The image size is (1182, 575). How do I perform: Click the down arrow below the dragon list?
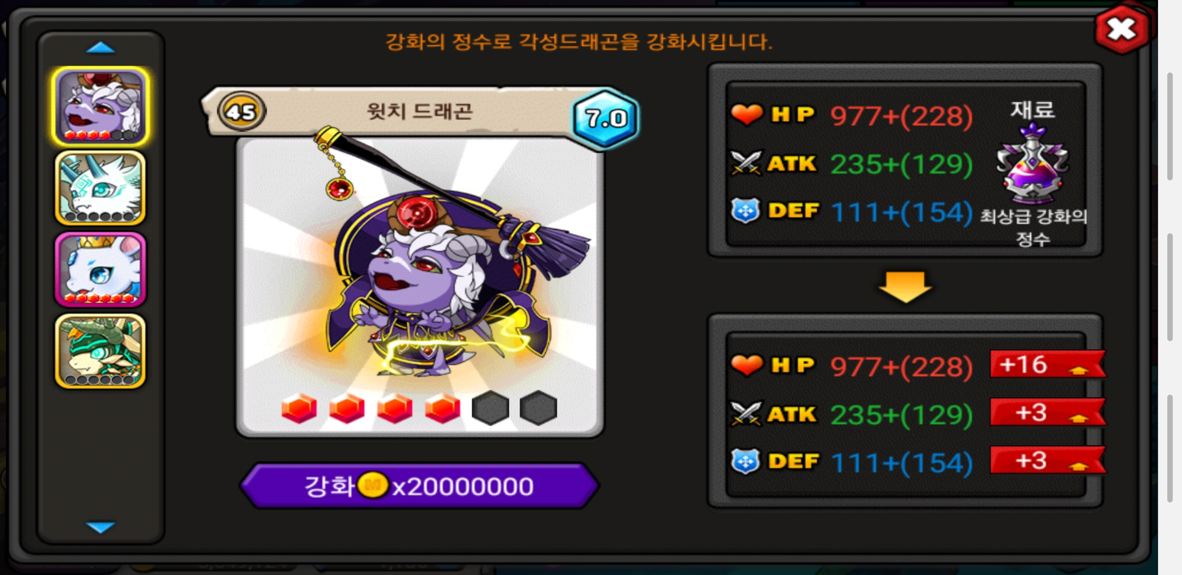(x=100, y=527)
